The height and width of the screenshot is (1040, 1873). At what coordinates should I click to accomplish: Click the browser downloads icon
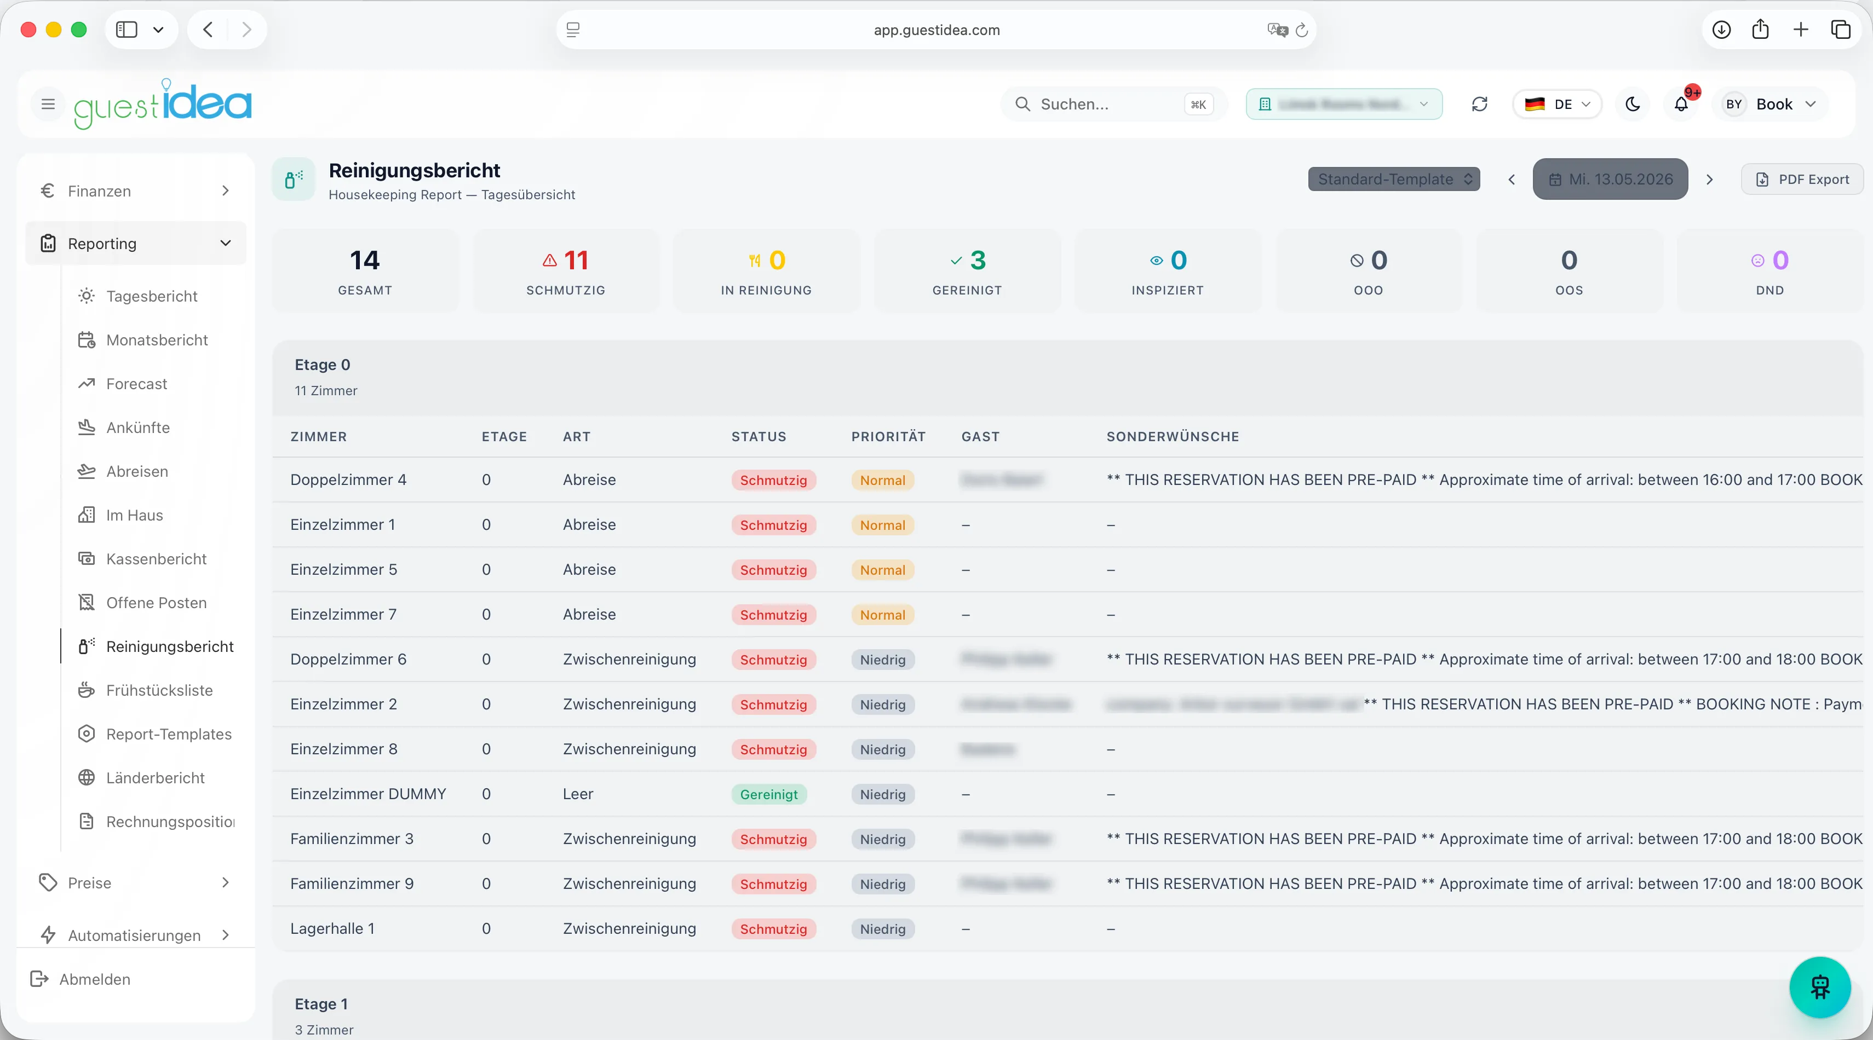(1721, 30)
